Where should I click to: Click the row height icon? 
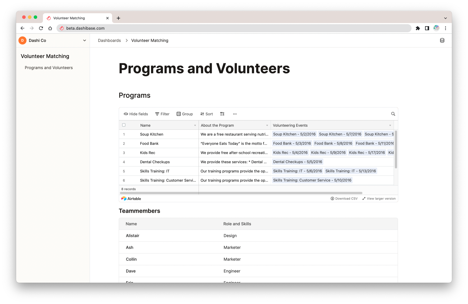pyautogui.click(x=222, y=114)
